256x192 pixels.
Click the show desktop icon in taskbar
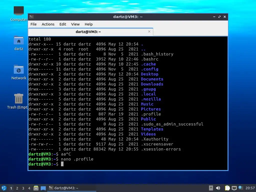[43, 188]
